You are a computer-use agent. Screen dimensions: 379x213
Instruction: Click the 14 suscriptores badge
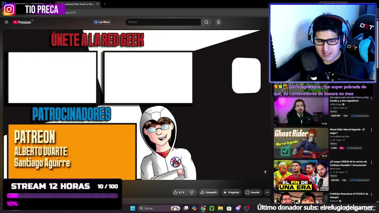[x=354, y=148]
